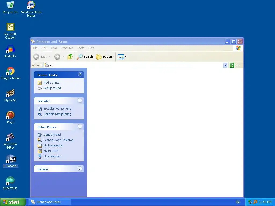Viewport: 275px width, 206px height.
Task: Select the Audacity desktop shortcut
Action: tap(10, 51)
